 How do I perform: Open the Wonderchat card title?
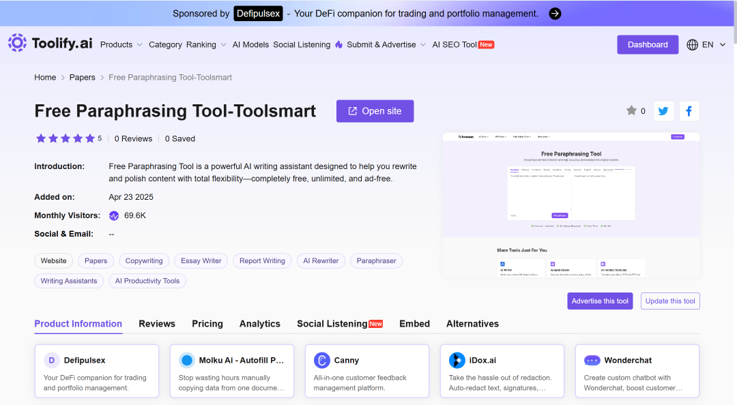point(628,361)
